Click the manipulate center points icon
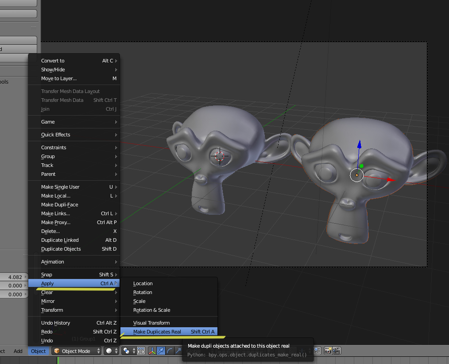The width and height of the screenshot is (449, 364). (x=141, y=351)
